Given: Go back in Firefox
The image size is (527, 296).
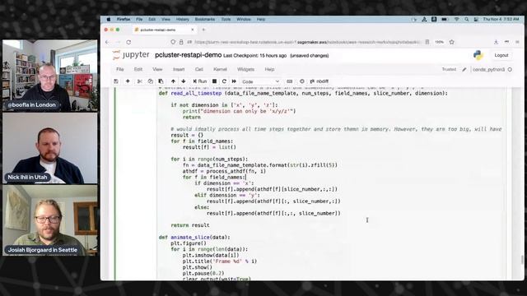Looking at the screenshot, I should tap(107, 42).
